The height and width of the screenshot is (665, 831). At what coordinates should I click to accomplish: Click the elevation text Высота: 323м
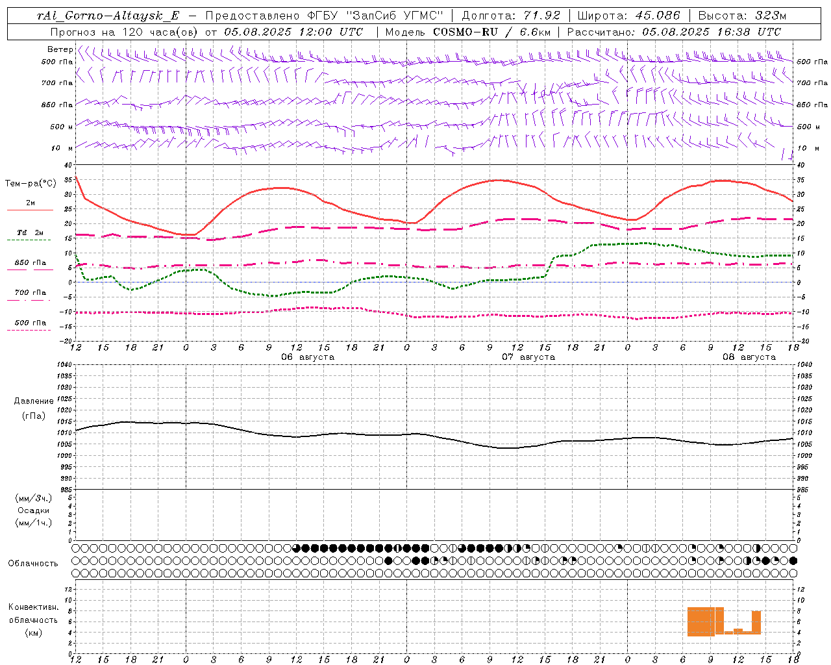742,16
